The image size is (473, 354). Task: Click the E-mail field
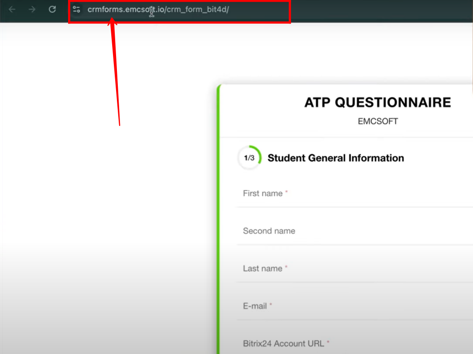[355, 306]
